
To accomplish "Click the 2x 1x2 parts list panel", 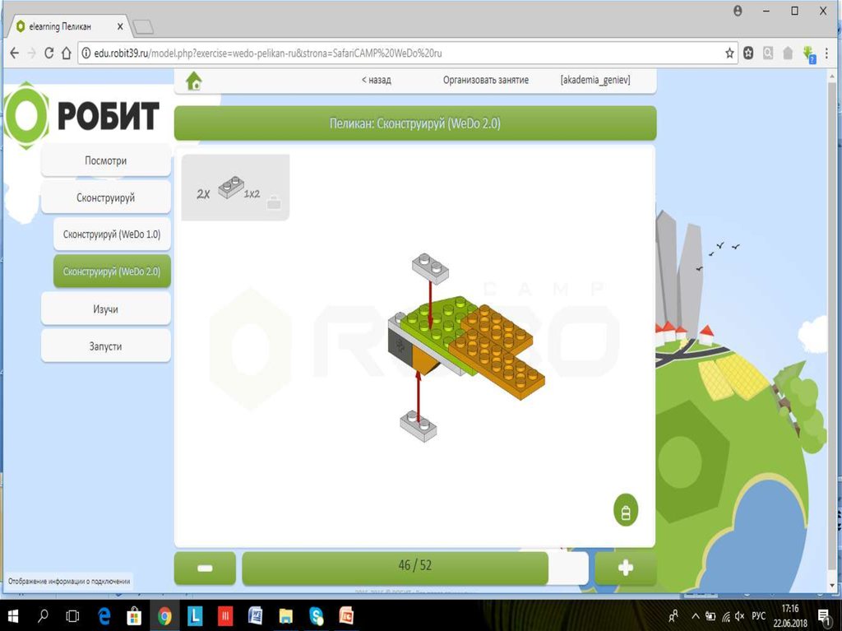I will coord(235,187).
